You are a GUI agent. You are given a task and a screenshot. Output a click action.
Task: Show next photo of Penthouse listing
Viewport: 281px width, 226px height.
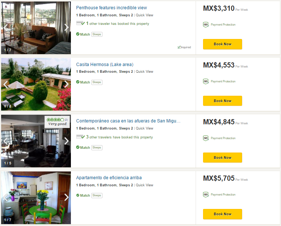[66, 27]
